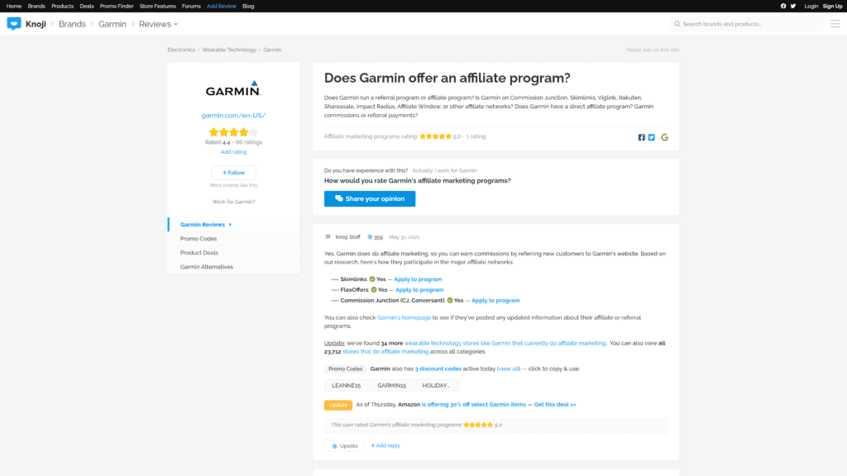Open Blog in top menu
The image size is (847, 476).
tap(248, 6)
